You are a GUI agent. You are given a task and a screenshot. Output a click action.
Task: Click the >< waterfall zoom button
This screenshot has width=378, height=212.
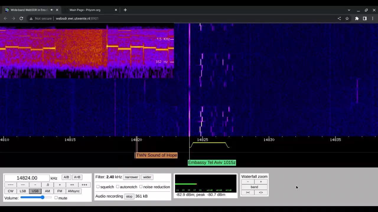tap(248, 192)
